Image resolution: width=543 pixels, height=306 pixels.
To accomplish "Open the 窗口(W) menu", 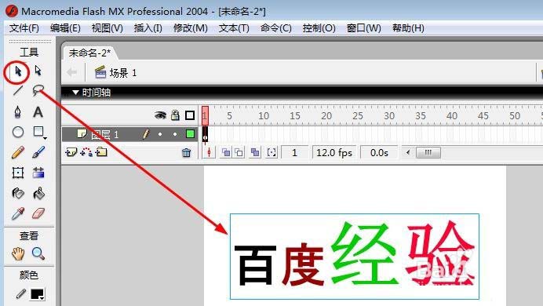I will [363, 28].
